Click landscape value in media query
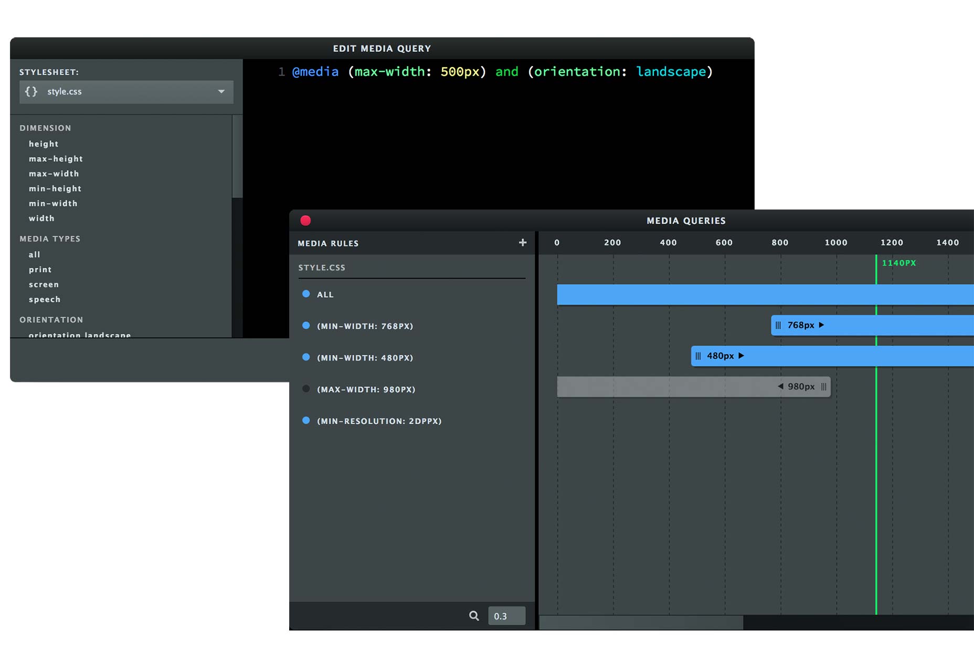The height and width of the screenshot is (672, 974). (x=671, y=72)
